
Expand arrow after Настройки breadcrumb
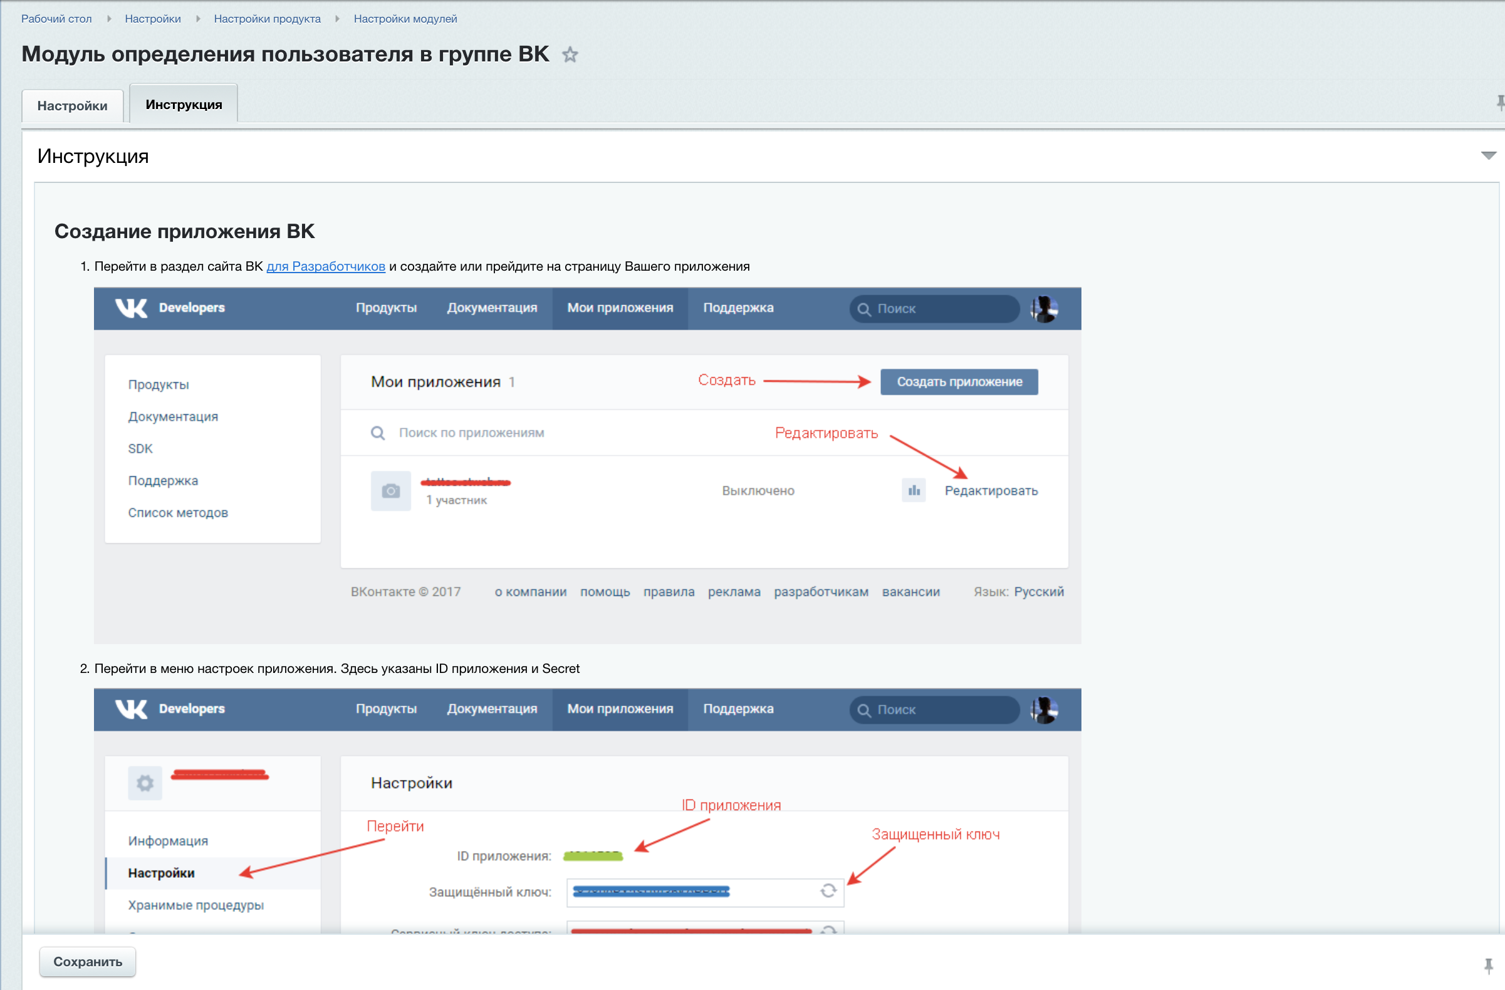click(x=198, y=18)
